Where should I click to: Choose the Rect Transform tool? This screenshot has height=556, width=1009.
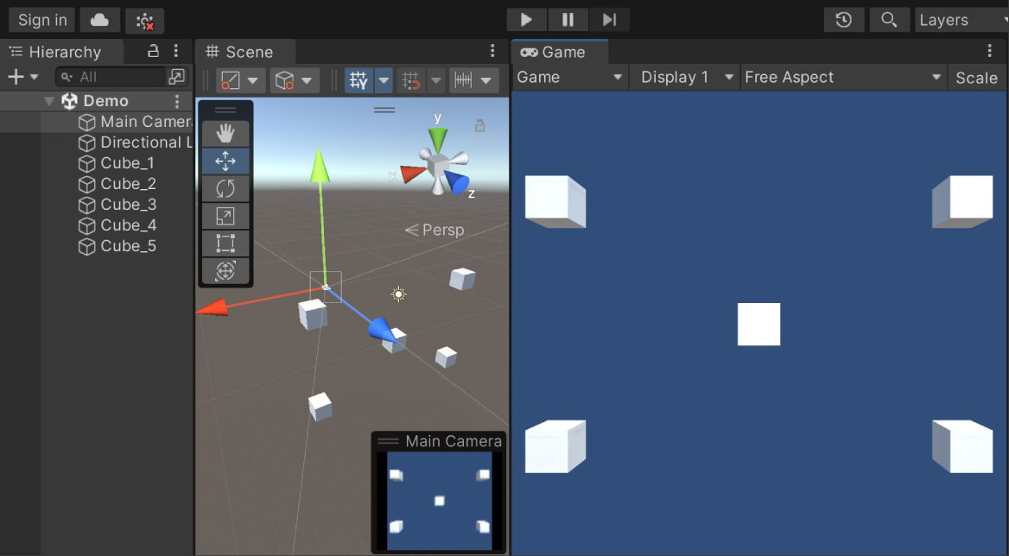click(x=225, y=243)
